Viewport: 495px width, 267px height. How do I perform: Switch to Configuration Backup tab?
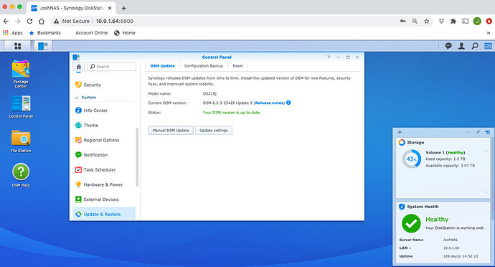204,66
